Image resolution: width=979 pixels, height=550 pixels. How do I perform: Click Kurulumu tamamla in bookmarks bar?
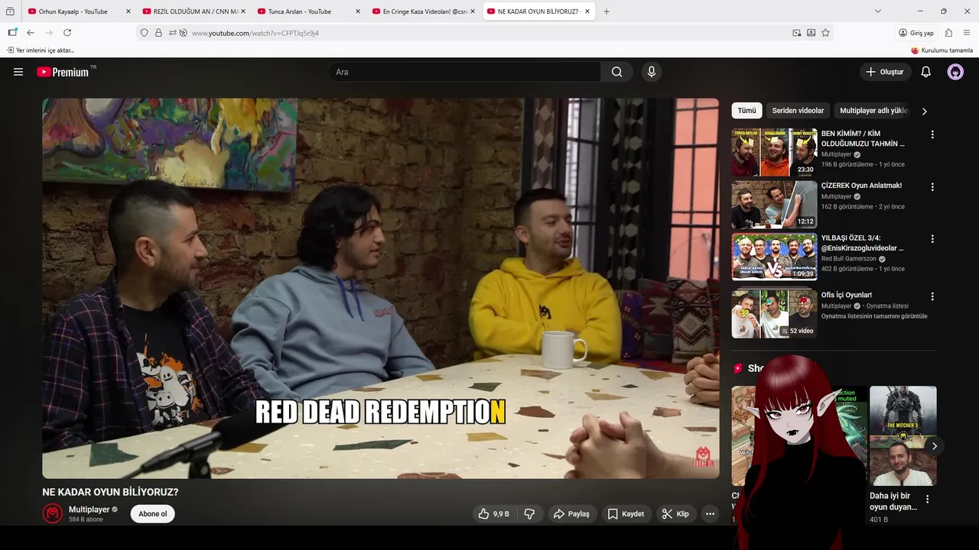point(942,50)
